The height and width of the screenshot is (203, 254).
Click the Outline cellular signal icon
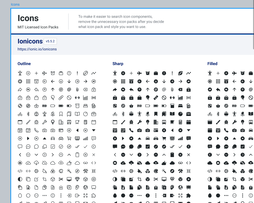click(85, 138)
